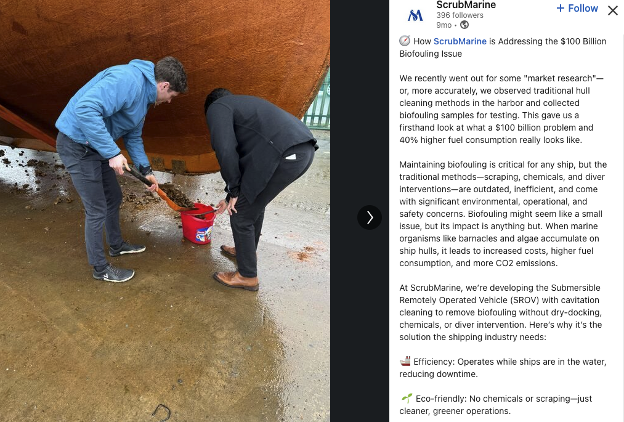The height and width of the screenshot is (422, 624).
Task: Click the 'We recently went out' paragraph
Action: 501,109
